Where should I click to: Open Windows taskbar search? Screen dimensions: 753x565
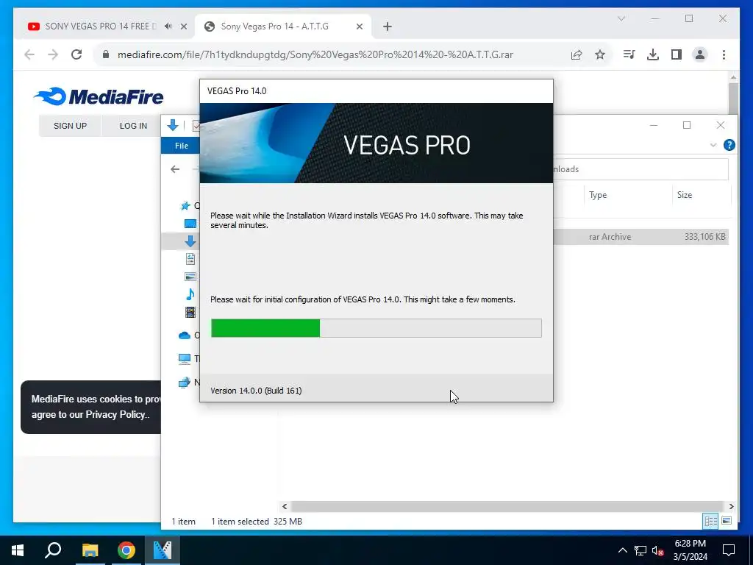53,550
